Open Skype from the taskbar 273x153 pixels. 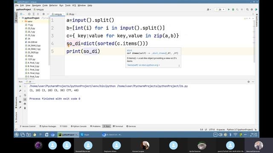click(85, 135)
